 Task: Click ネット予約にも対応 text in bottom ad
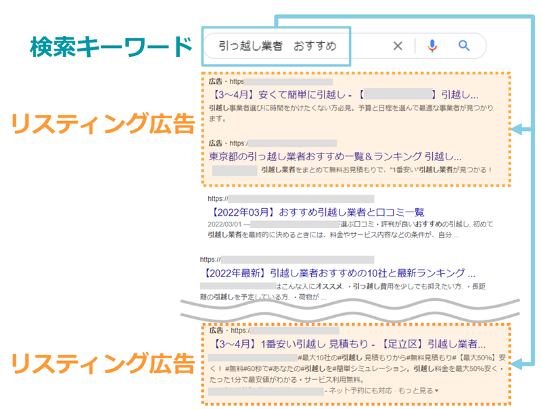[x=360, y=391]
